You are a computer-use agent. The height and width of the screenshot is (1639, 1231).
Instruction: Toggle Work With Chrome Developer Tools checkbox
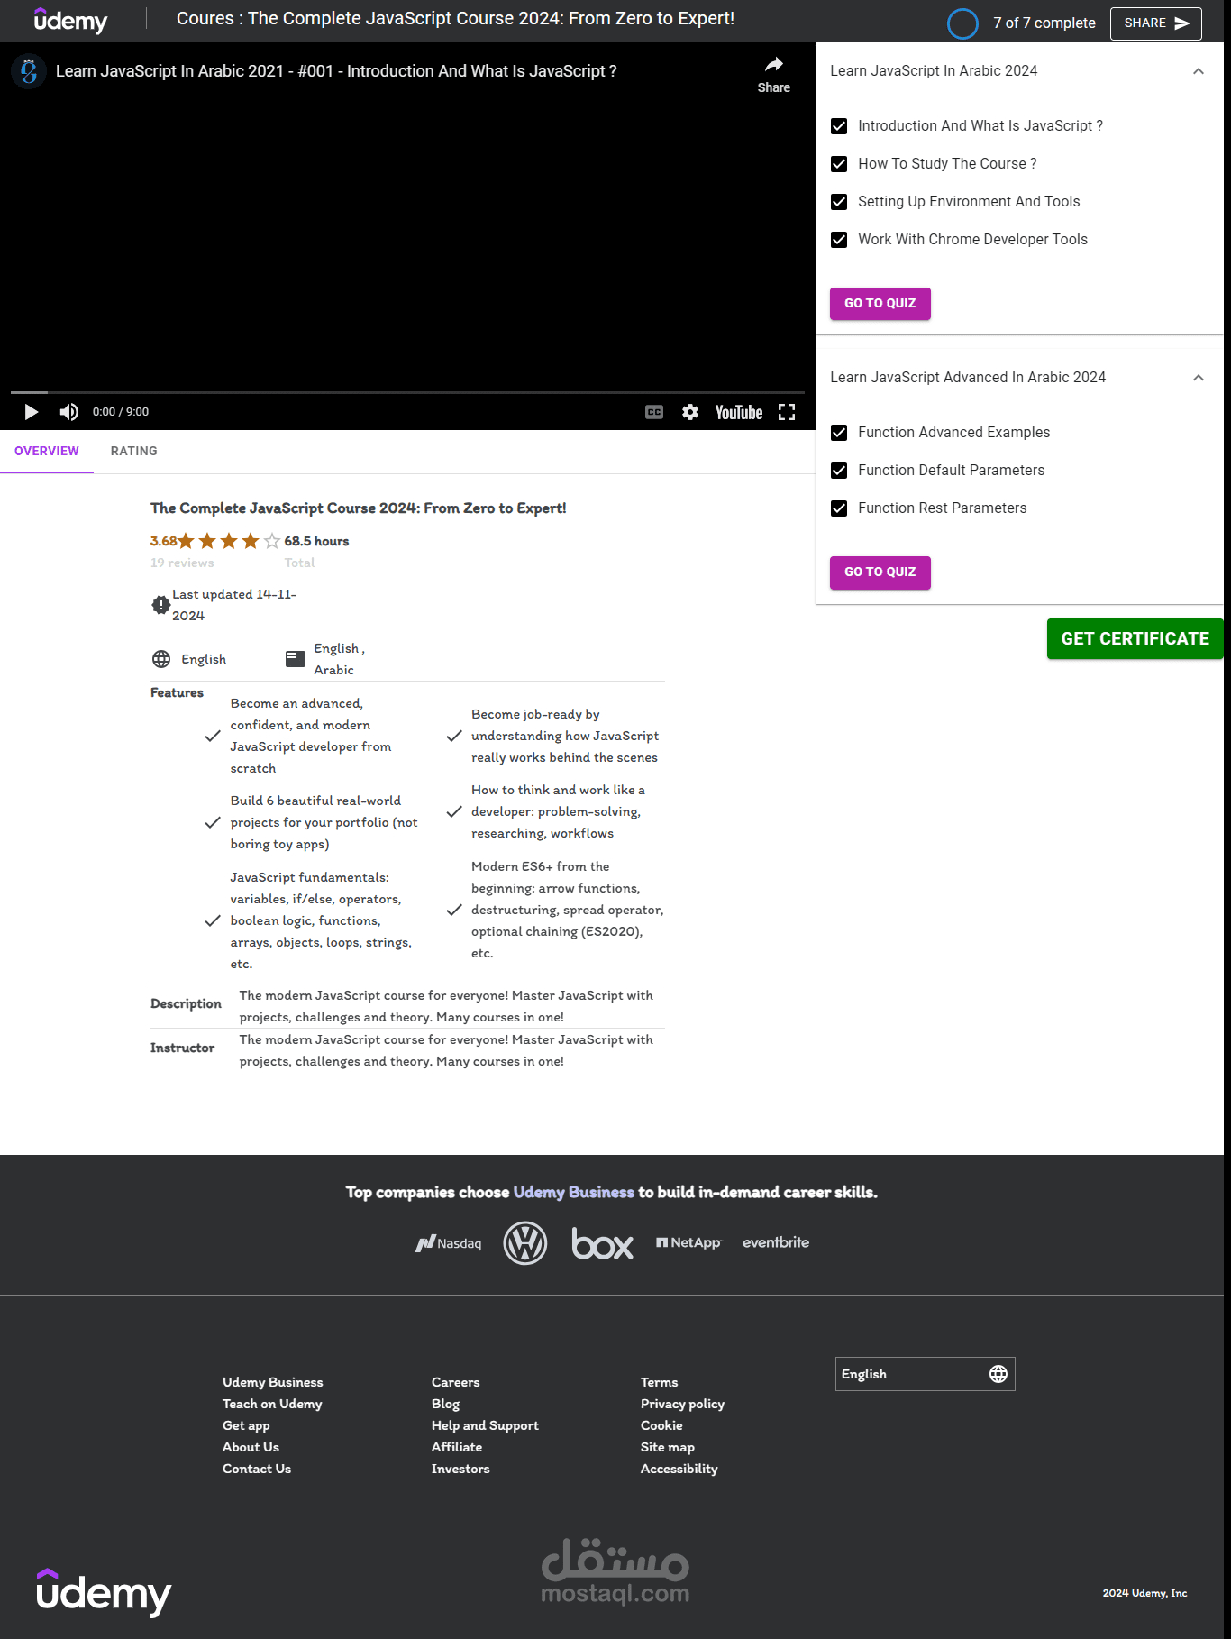[839, 240]
